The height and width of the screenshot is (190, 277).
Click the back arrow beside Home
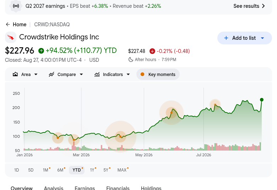(x=8, y=25)
